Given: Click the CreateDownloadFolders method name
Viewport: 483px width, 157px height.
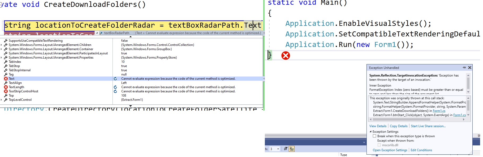Looking at the screenshot, I should (90, 4).
